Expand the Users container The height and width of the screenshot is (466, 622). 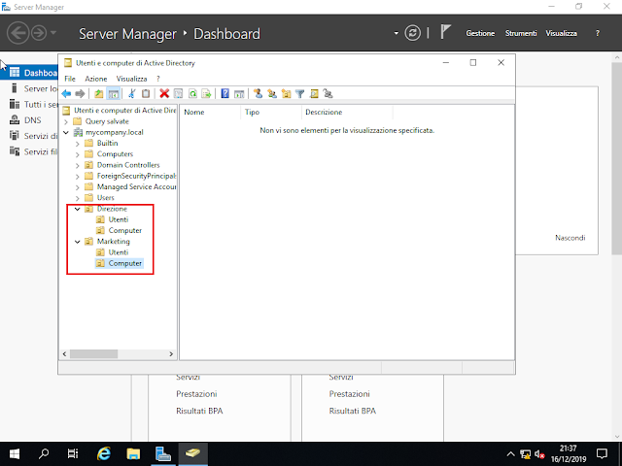78,198
